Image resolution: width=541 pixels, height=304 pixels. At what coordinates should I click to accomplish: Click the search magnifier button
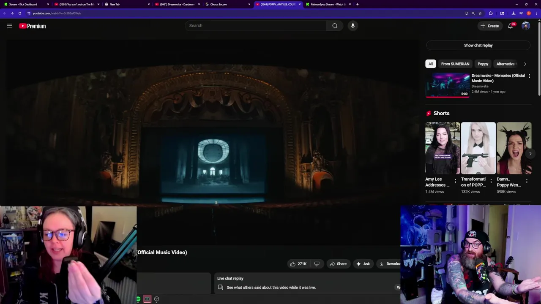(335, 26)
